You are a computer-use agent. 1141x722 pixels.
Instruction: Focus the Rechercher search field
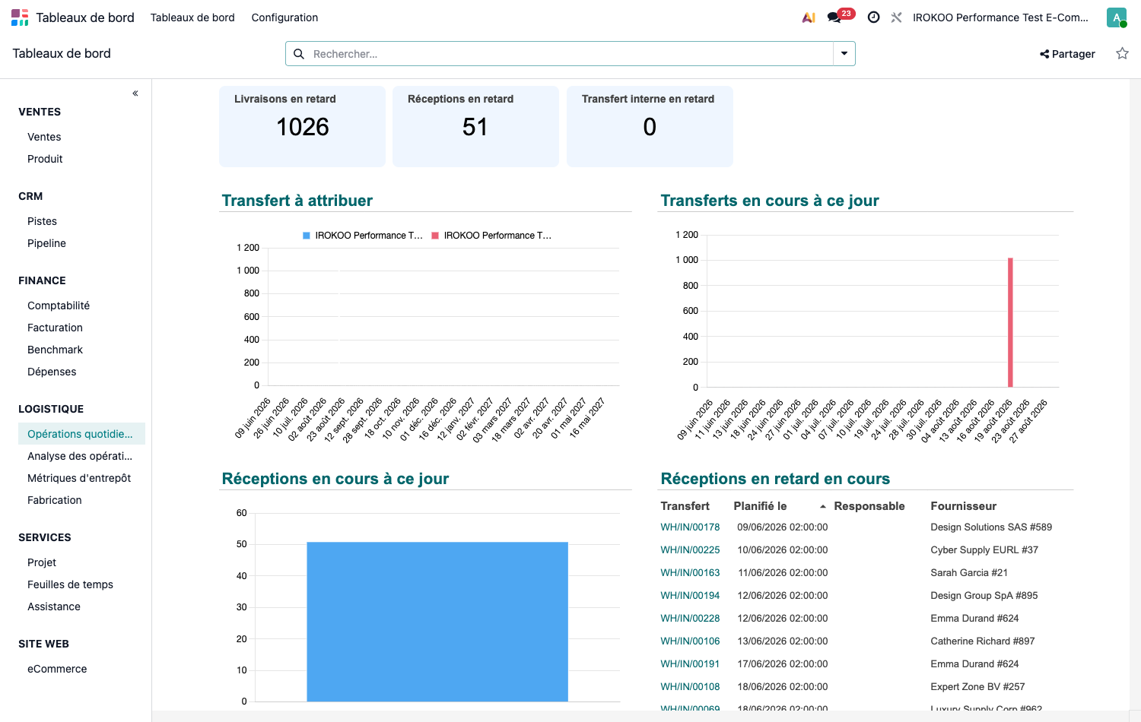(570, 54)
